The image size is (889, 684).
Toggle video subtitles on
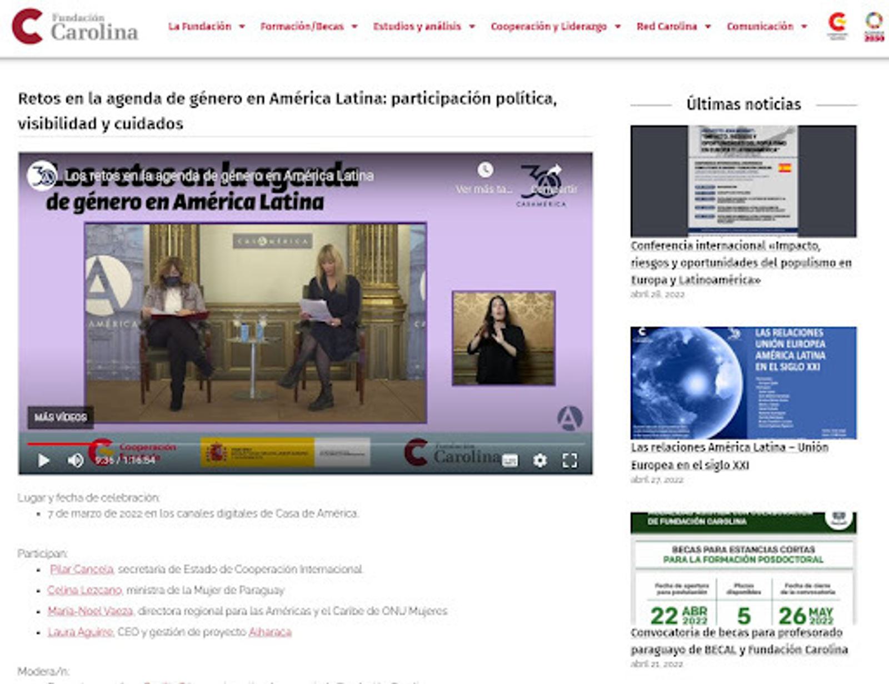point(510,460)
